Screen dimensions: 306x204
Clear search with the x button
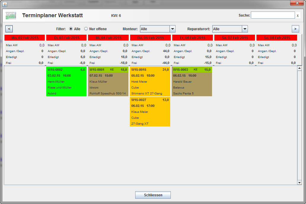tap(297, 15)
